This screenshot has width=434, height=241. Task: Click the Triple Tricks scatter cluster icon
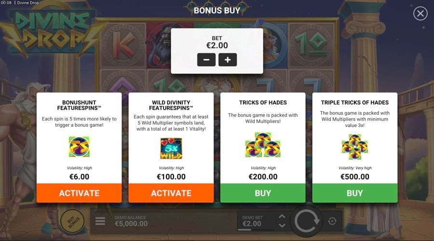[x=355, y=147]
